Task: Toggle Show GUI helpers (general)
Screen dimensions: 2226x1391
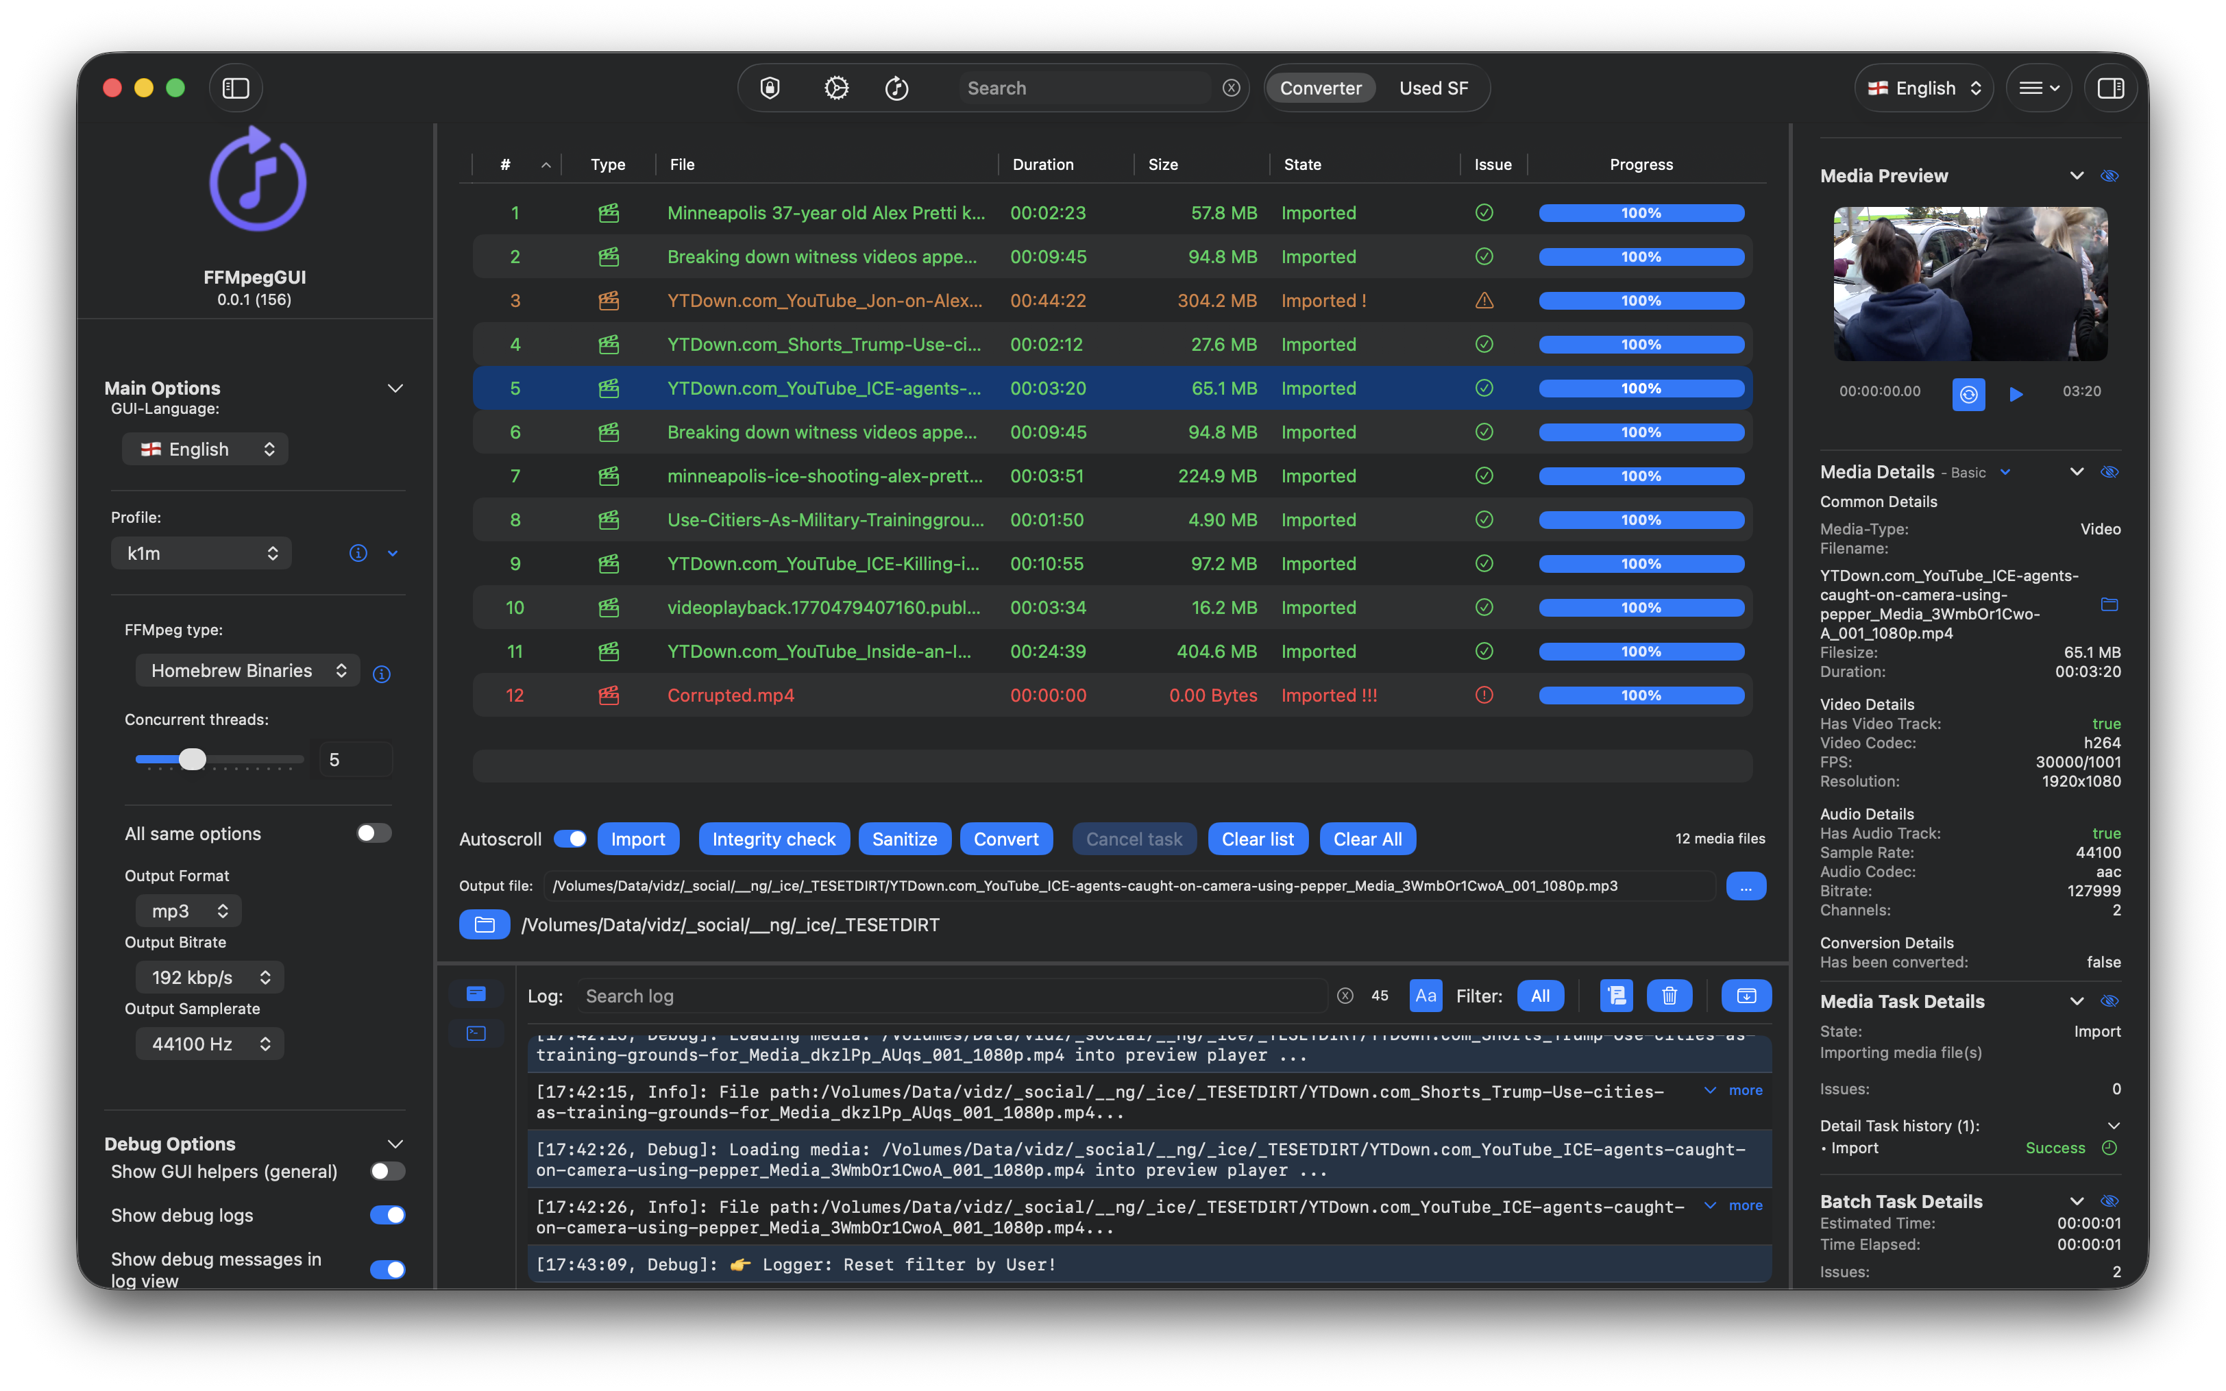Action: pos(387,1171)
